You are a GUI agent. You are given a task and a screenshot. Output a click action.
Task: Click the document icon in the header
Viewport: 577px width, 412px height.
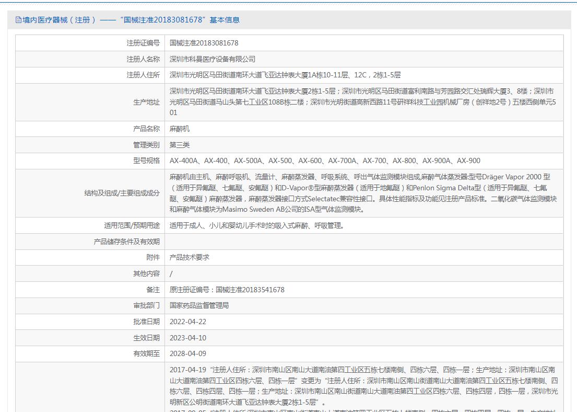[x=18, y=20]
